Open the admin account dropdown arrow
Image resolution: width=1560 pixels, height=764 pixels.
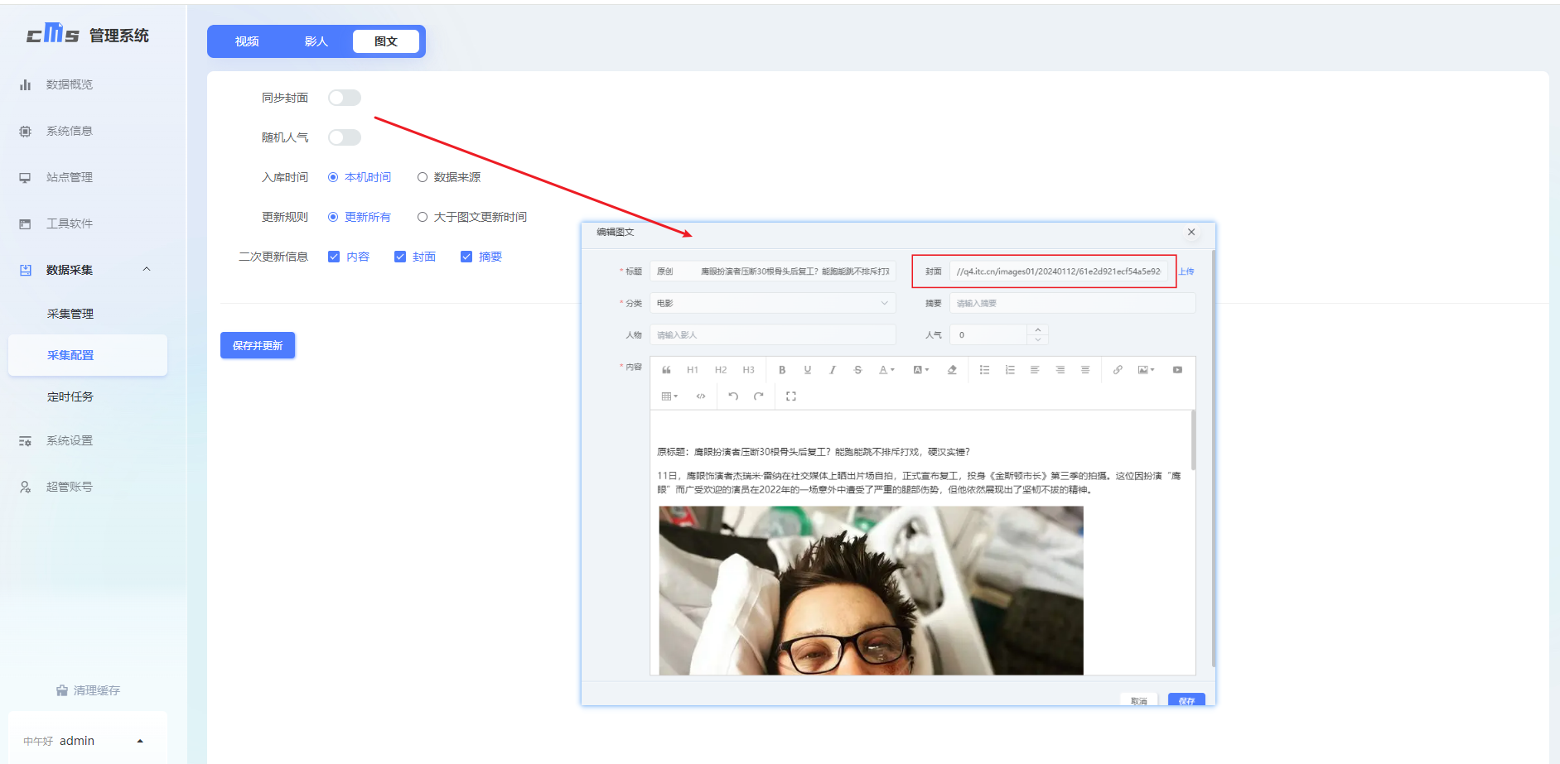tap(140, 741)
